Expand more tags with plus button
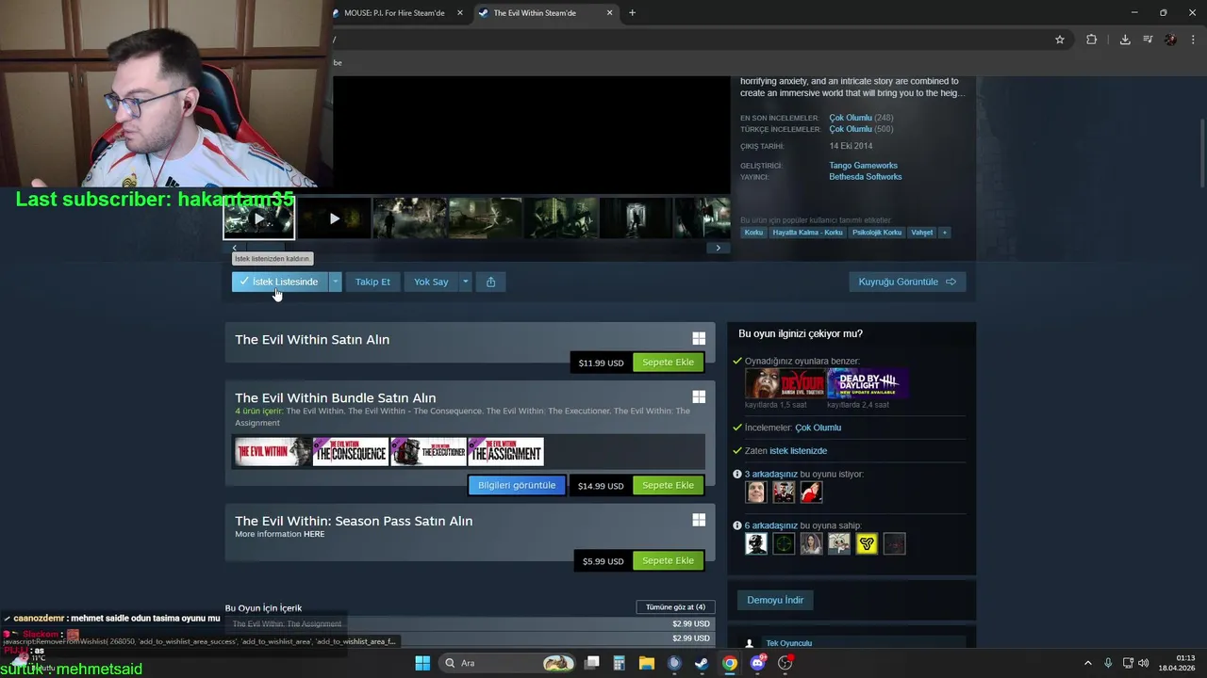The width and height of the screenshot is (1207, 678). tap(944, 233)
